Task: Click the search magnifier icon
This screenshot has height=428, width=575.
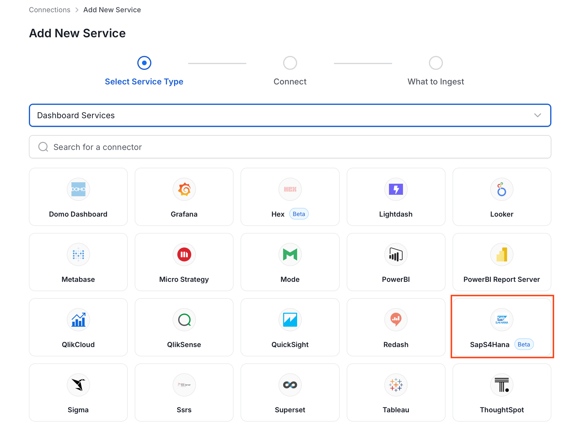Action: pos(43,147)
